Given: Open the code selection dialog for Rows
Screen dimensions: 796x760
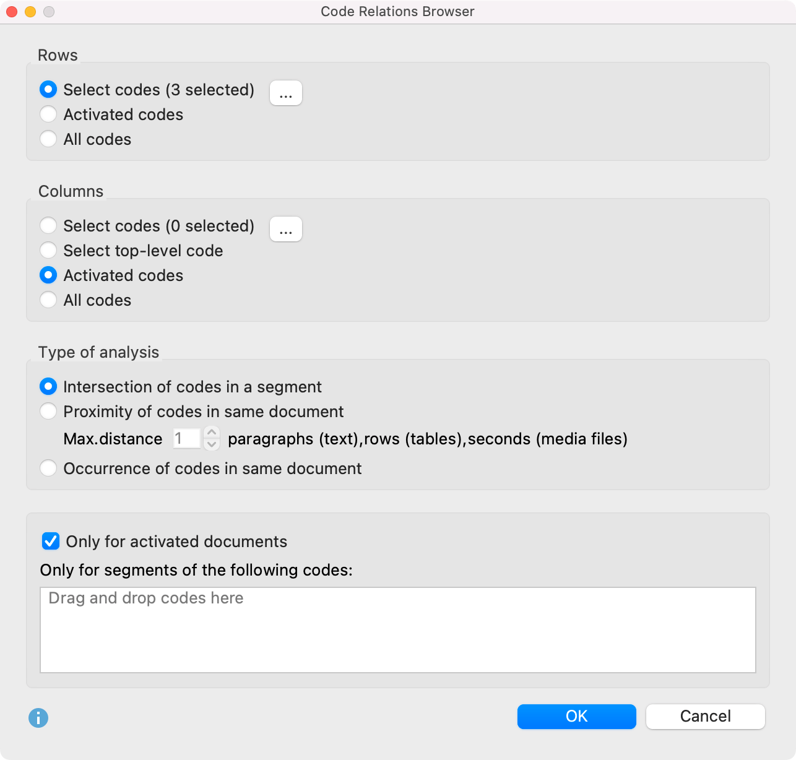Looking at the screenshot, I should [285, 92].
